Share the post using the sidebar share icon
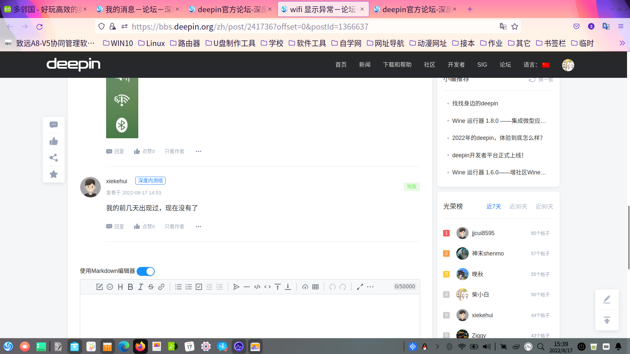The height and width of the screenshot is (354, 630). pyautogui.click(x=54, y=158)
